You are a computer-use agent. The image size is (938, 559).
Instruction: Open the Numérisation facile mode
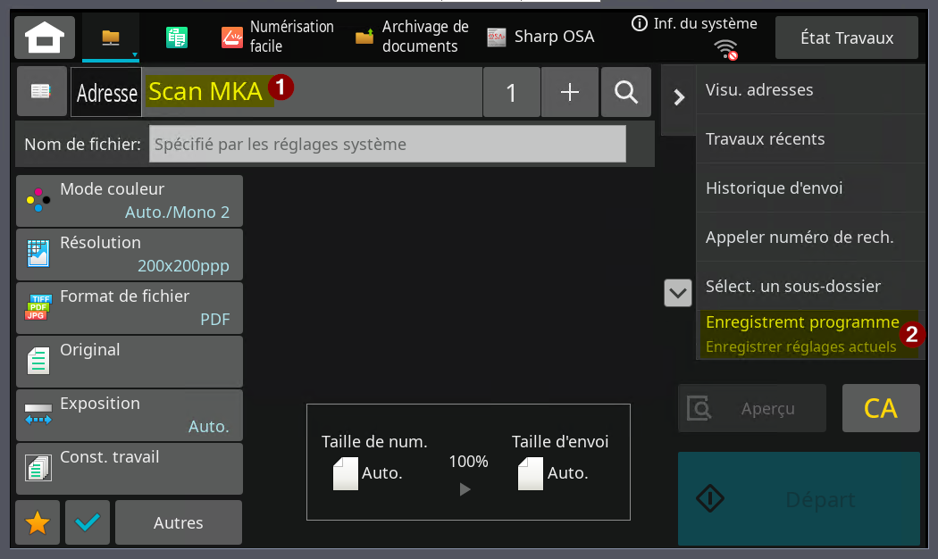(x=277, y=38)
